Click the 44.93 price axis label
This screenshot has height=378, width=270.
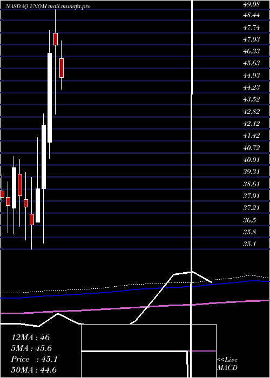coord(252,76)
